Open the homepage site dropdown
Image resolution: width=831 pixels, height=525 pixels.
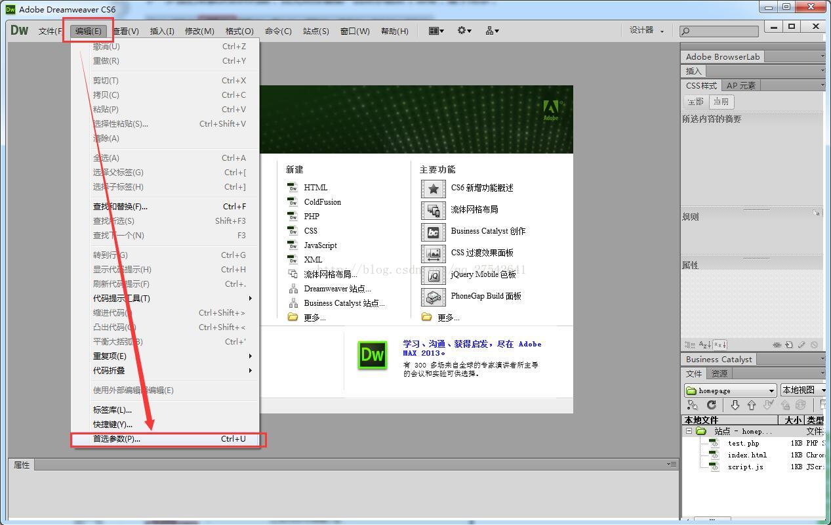click(730, 390)
